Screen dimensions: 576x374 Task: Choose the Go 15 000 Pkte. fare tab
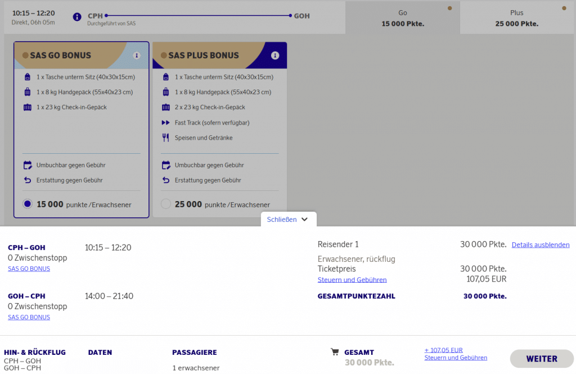pyautogui.click(x=402, y=18)
